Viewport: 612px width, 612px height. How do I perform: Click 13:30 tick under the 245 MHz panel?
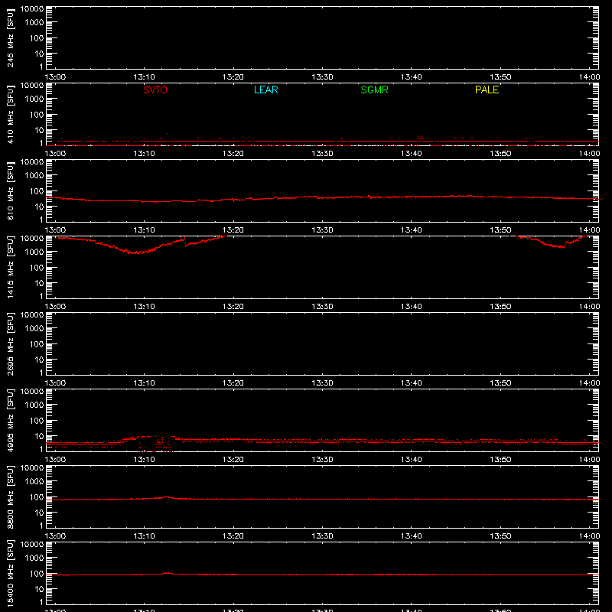tap(322, 77)
